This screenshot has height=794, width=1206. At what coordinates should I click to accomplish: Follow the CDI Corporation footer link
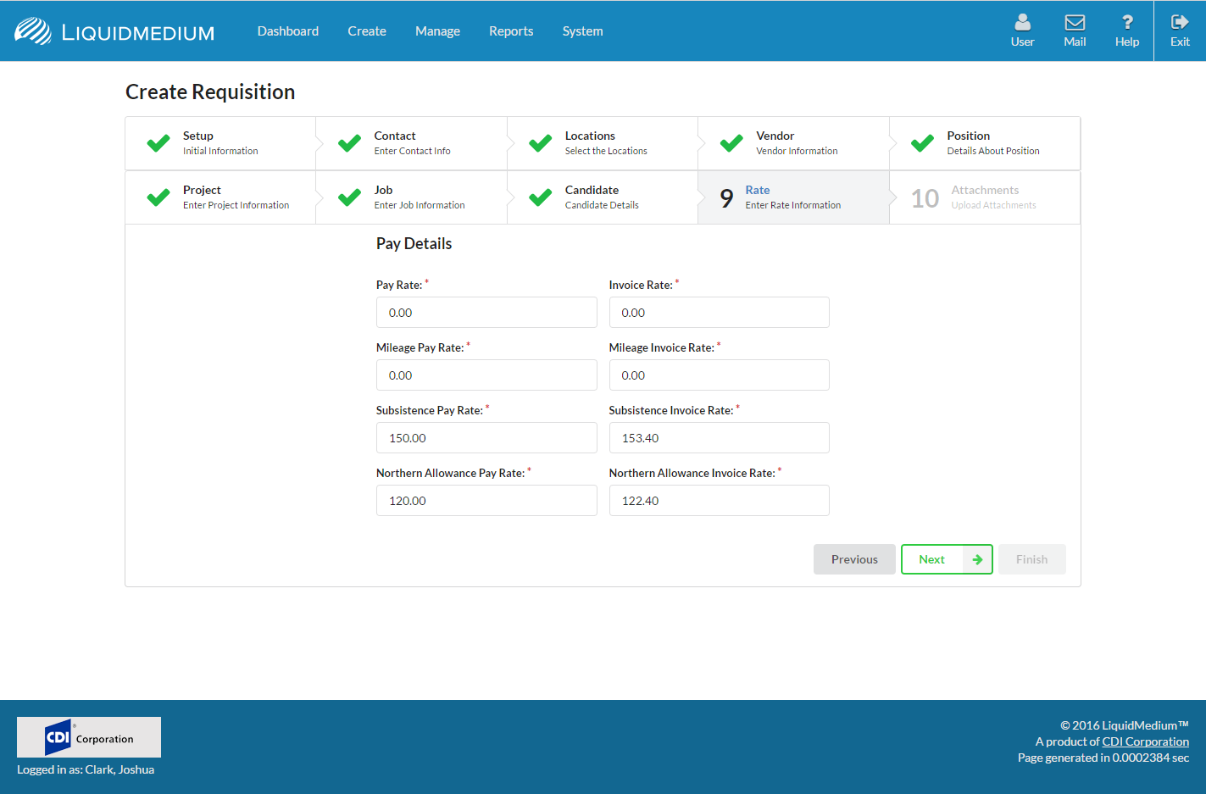point(1145,741)
